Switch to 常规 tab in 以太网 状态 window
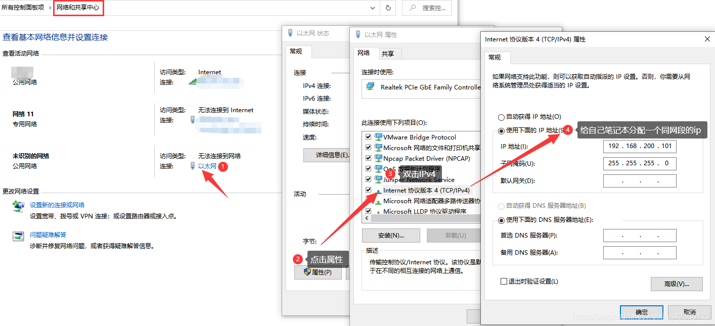This screenshot has width=715, height=326. 299,52
